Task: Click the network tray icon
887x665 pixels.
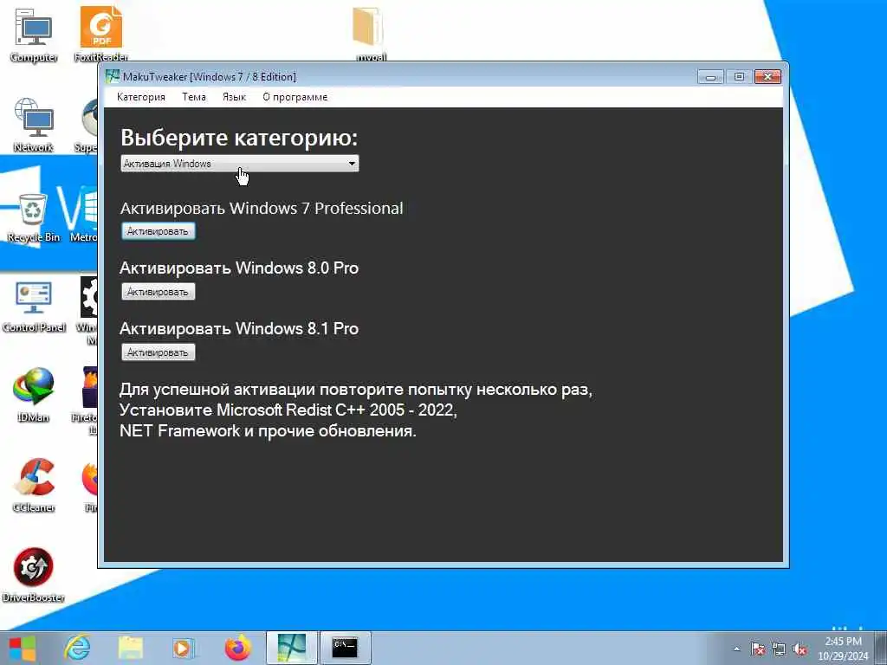Action: tap(779, 649)
